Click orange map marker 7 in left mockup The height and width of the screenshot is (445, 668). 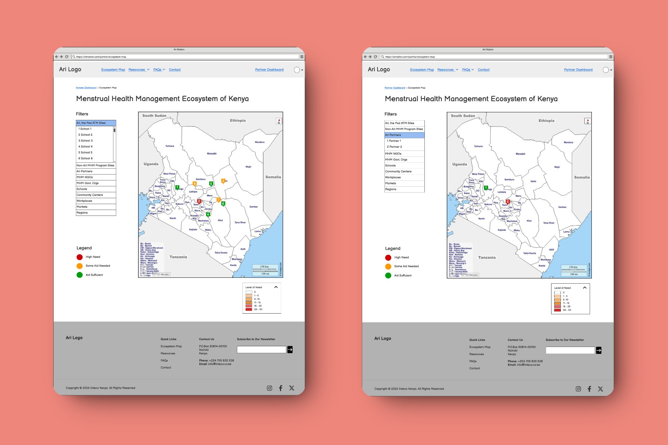point(218,200)
